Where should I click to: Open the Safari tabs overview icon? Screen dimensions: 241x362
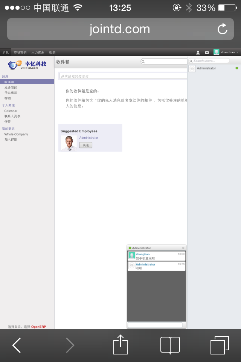tap(219, 345)
